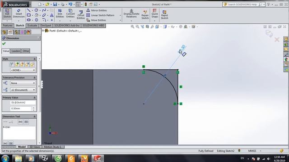Open Quick Snaps tool
The height and width of the screenshot is (162, 289).
154,13
